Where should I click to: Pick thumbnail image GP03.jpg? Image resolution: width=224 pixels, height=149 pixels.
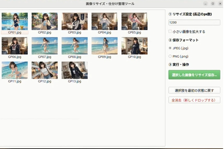pos(74,21)
